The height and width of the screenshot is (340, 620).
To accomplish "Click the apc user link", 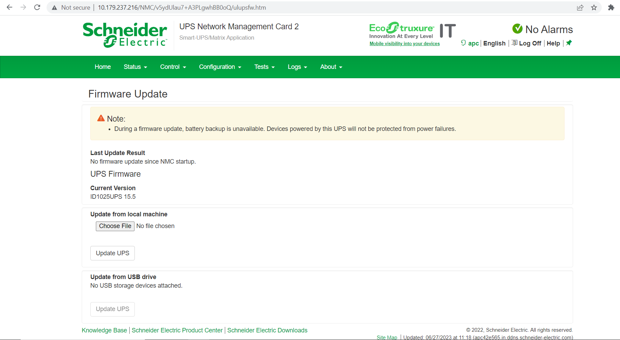I will (473, 43).
